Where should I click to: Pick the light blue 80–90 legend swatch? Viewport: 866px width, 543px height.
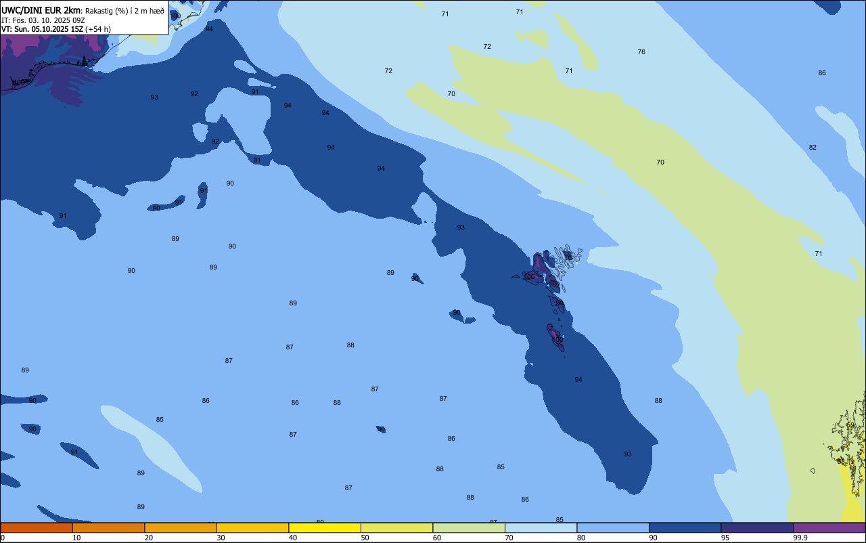coord(613,527)
